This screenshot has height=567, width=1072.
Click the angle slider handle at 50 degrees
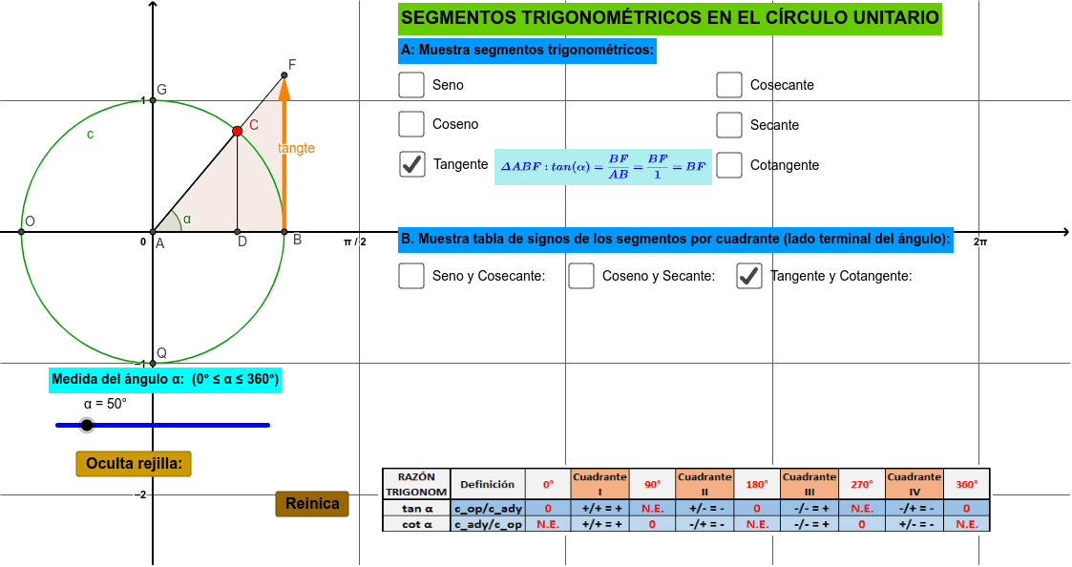point(86,424)
